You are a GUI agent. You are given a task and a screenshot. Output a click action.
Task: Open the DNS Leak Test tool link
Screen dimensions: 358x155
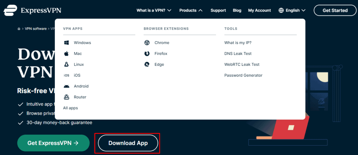click(x=238, y=54)
